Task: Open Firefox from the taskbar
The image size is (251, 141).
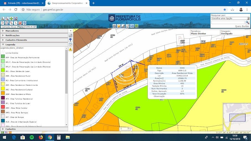Action: coord(41,137)
